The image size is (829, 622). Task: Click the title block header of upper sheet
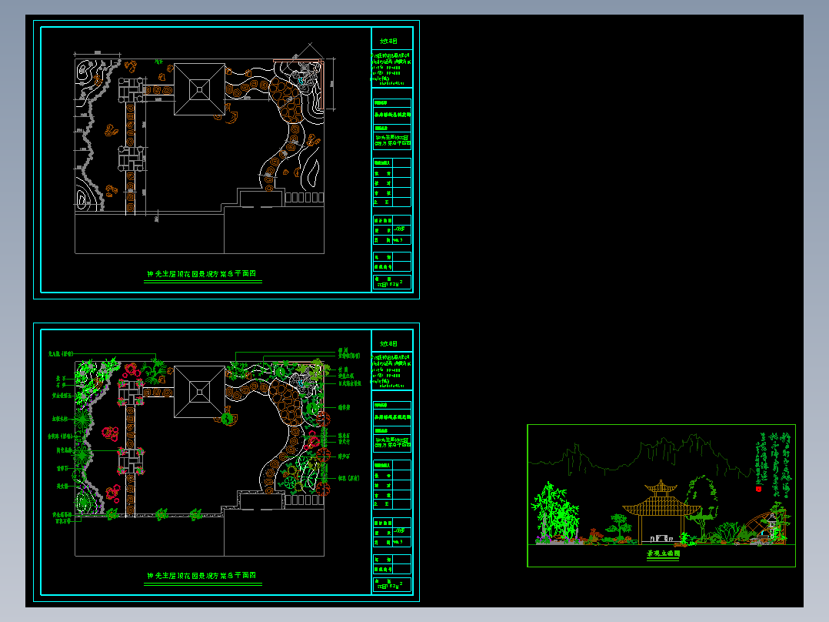click(388, 42)
